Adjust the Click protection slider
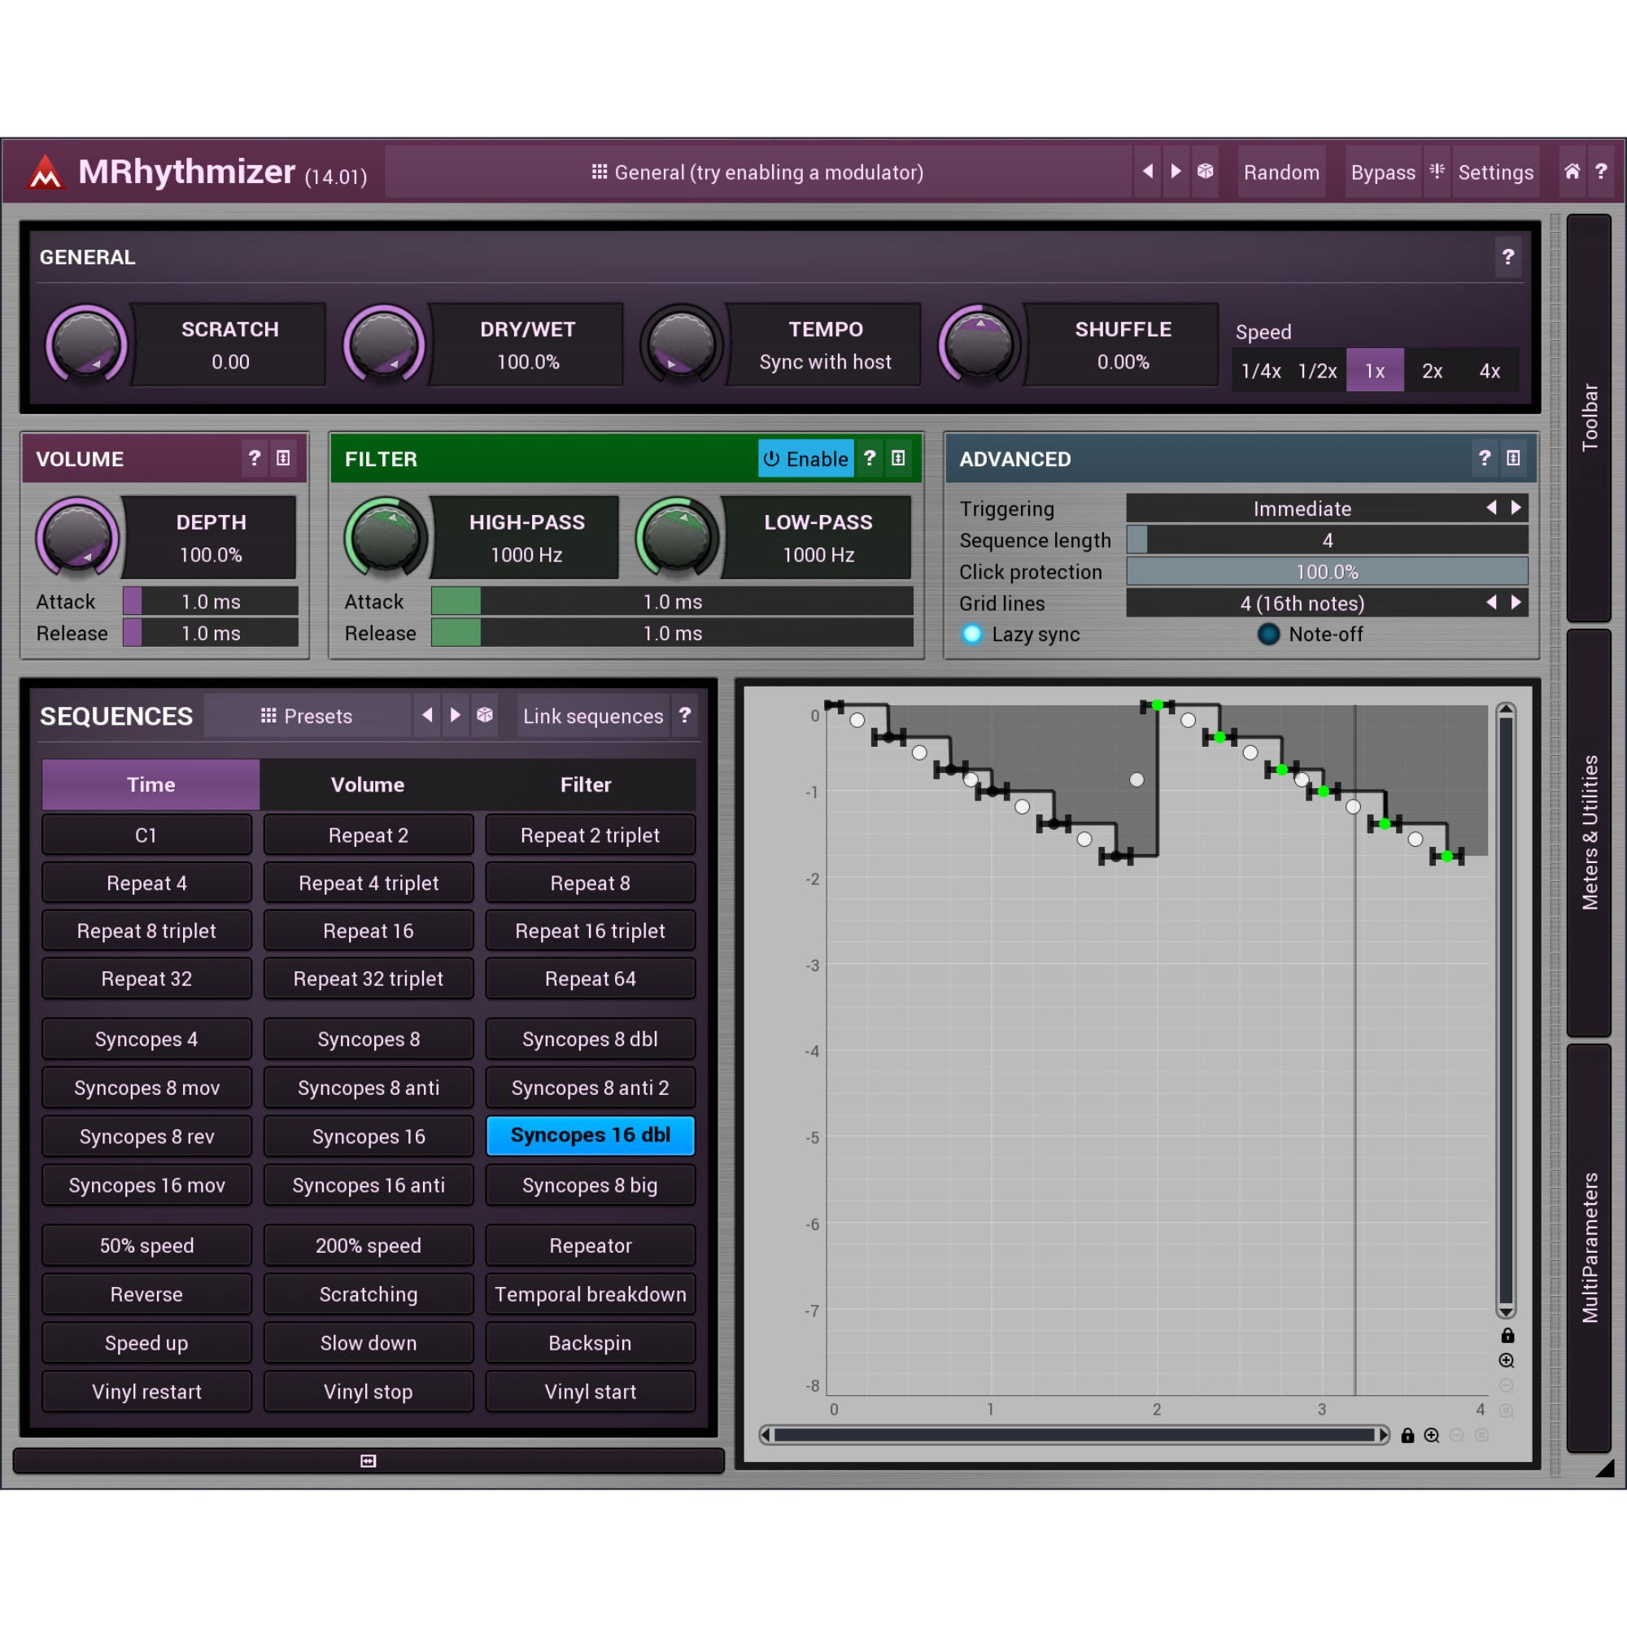Image resolution: width=1627 pixels, height=1627 pixels. [x=1327, y=572]
